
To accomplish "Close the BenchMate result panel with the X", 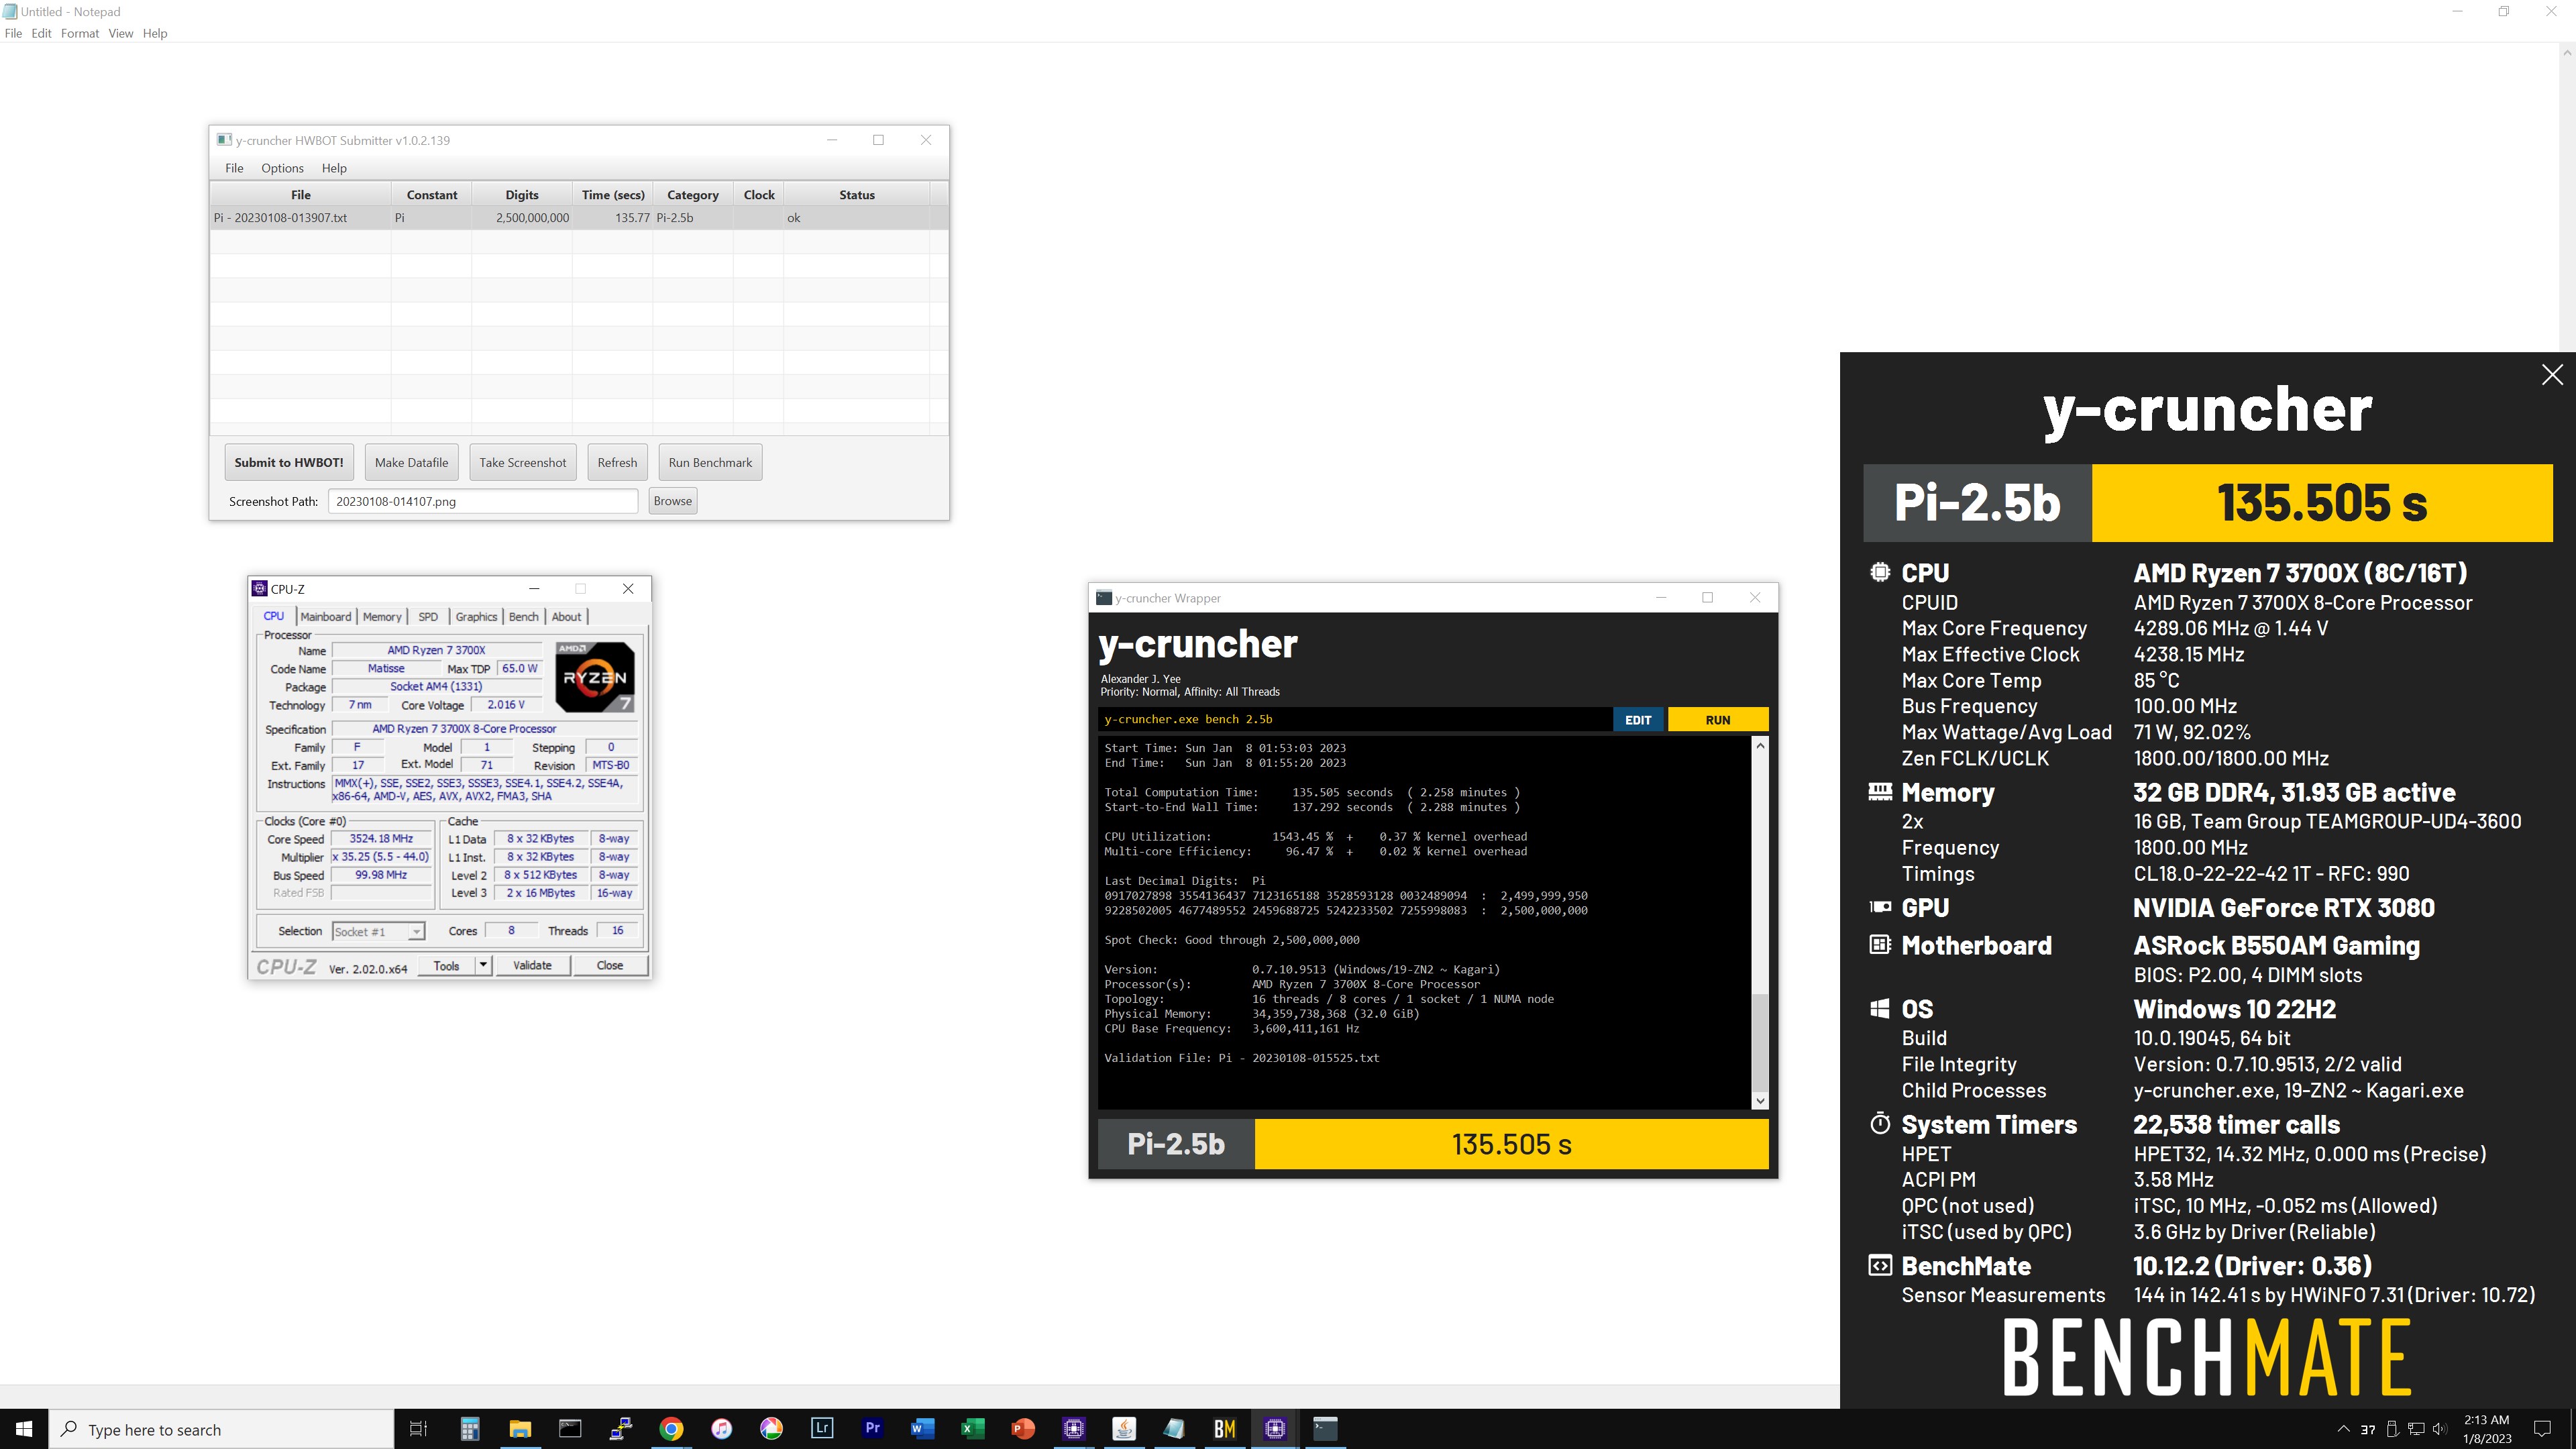I will point(2552,375).
